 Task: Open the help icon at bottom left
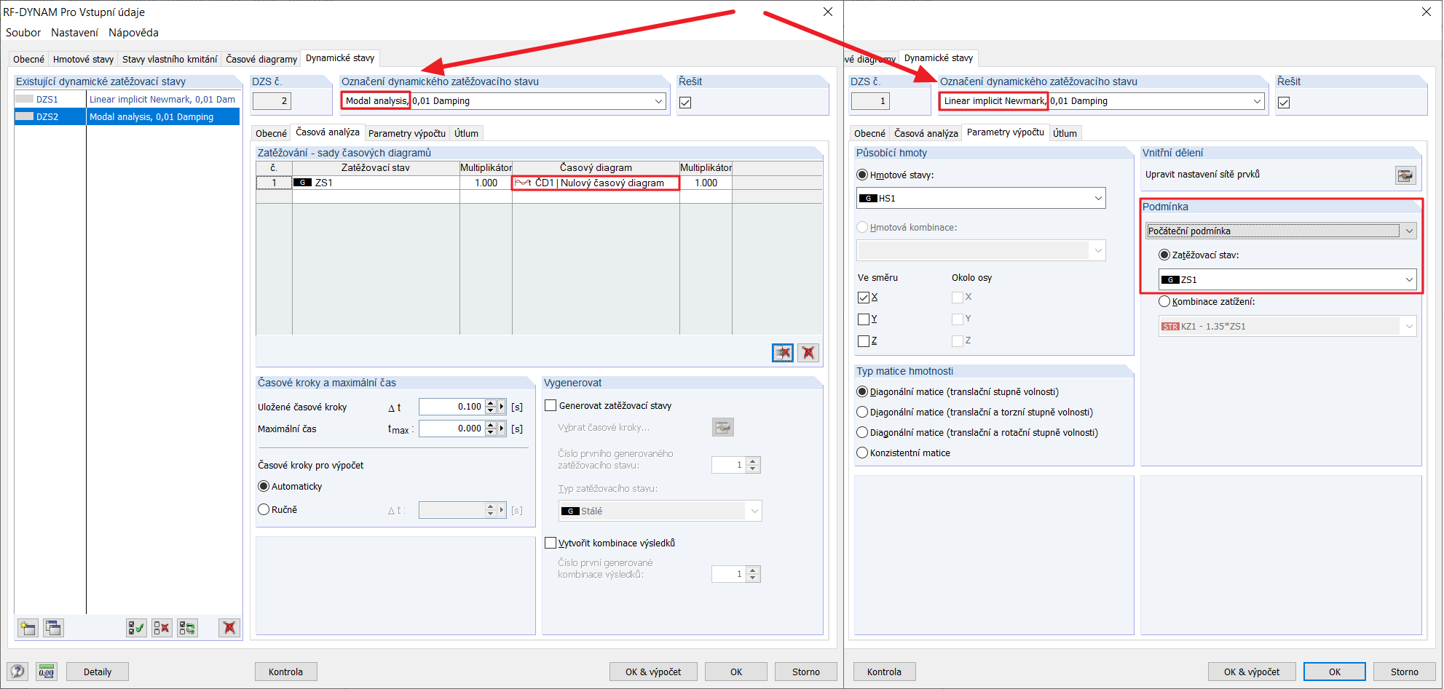17,672
